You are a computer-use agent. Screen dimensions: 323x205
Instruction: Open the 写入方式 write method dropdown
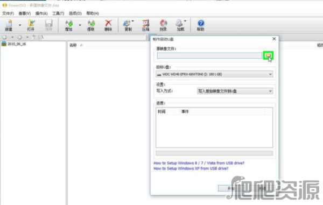(x=235, y=91)
